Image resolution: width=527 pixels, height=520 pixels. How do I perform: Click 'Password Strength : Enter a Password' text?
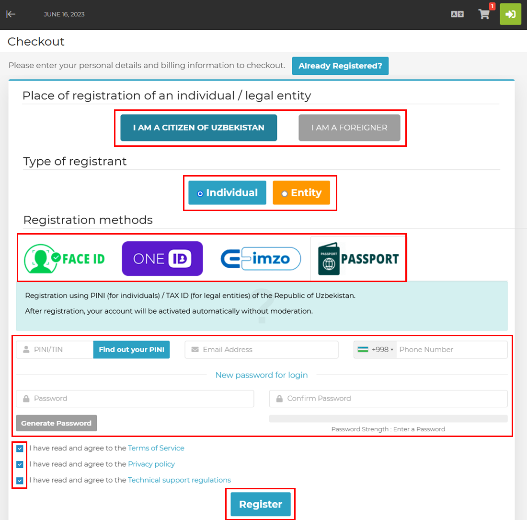coord(388,429)
